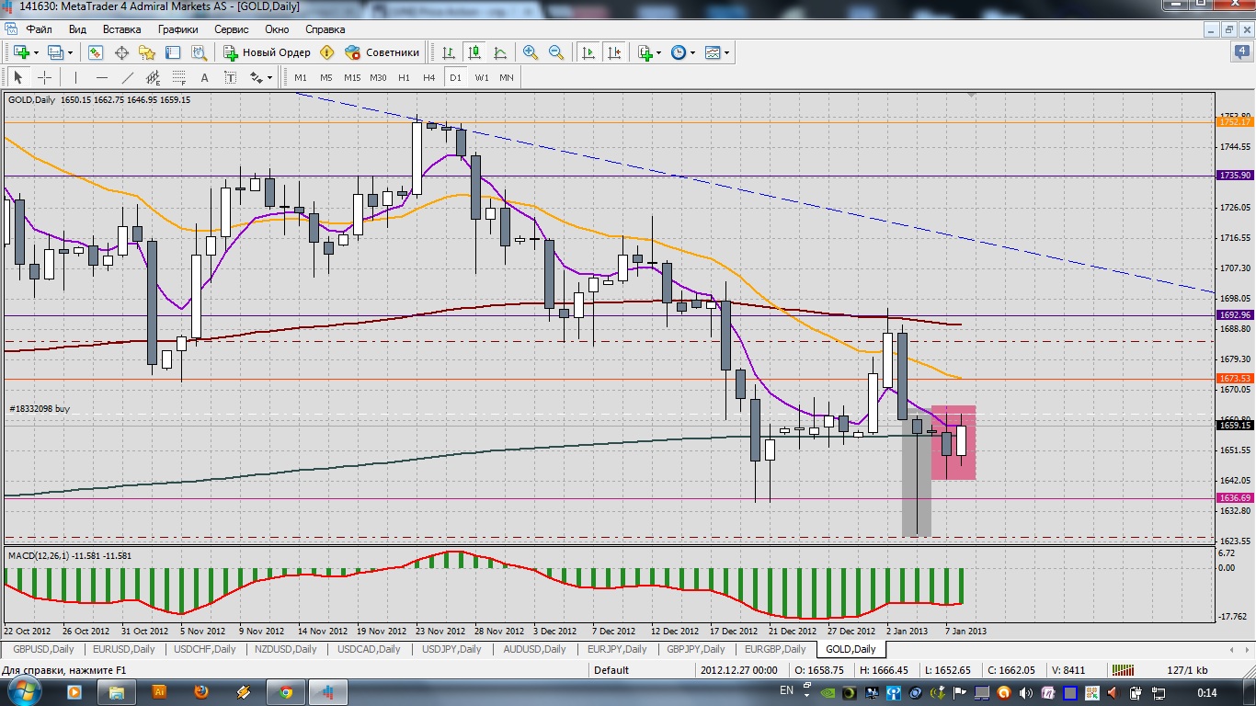Image resolution: width=1256 pixels, height=706 pixels.
Task: Select the Text Label (T) tool
Action: (230, 77)
